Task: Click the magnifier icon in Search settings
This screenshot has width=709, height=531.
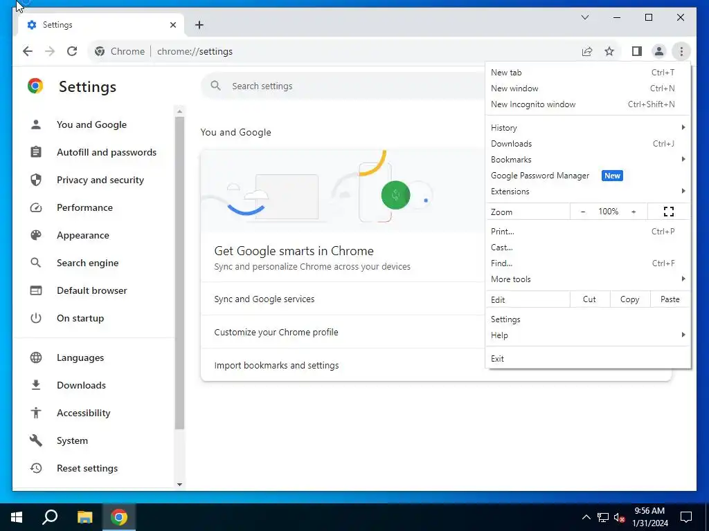Action: [x=216, y=86]
